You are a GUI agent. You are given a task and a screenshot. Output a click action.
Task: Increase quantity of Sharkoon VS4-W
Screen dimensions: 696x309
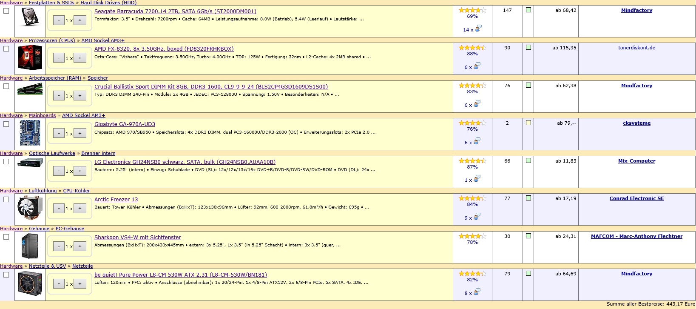click(x=80, y=246)
